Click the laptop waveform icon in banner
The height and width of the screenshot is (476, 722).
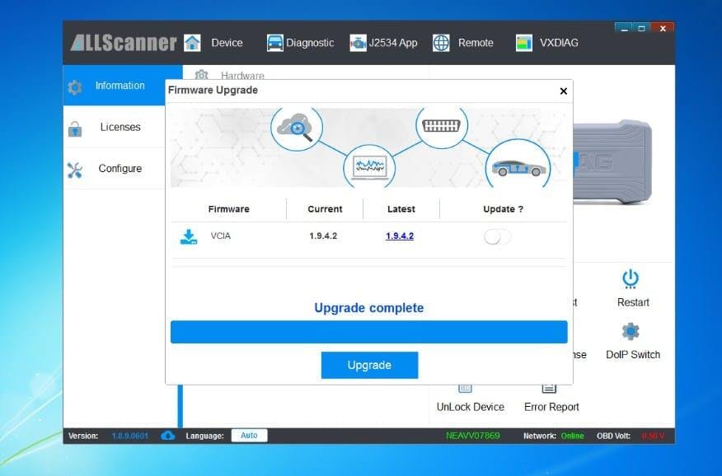[369, 166]
